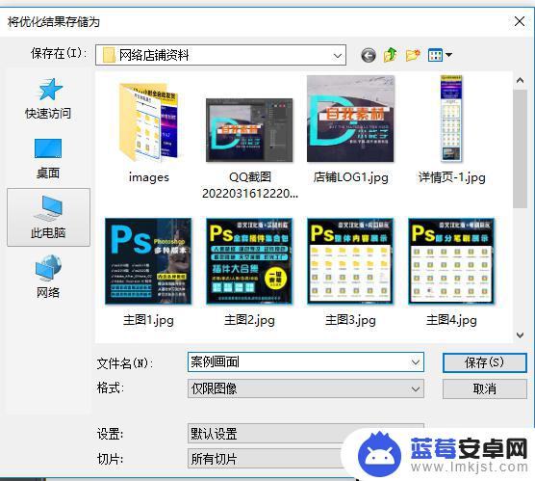Viewport: 535px width, 481px height.
Task: Click the 取消 button
Action: pos(485,389)
